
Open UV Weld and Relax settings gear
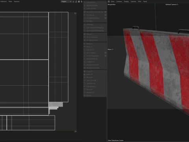tap(105, 18)
